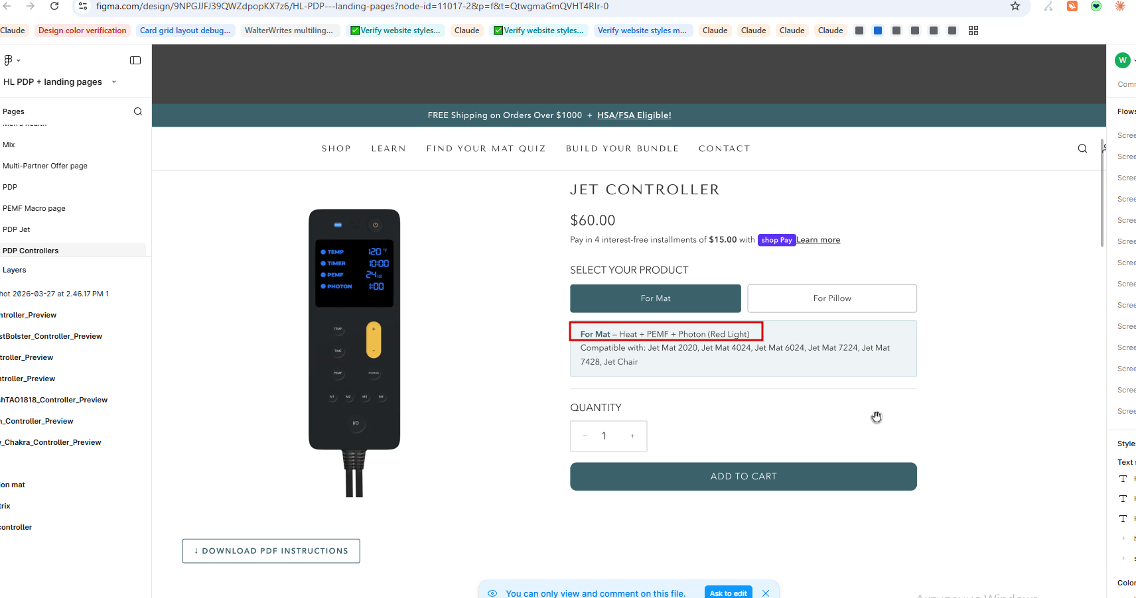The image size is (1136, 598).
Task: Bookmark this page with the star icon
Action: pos(1015,7)
